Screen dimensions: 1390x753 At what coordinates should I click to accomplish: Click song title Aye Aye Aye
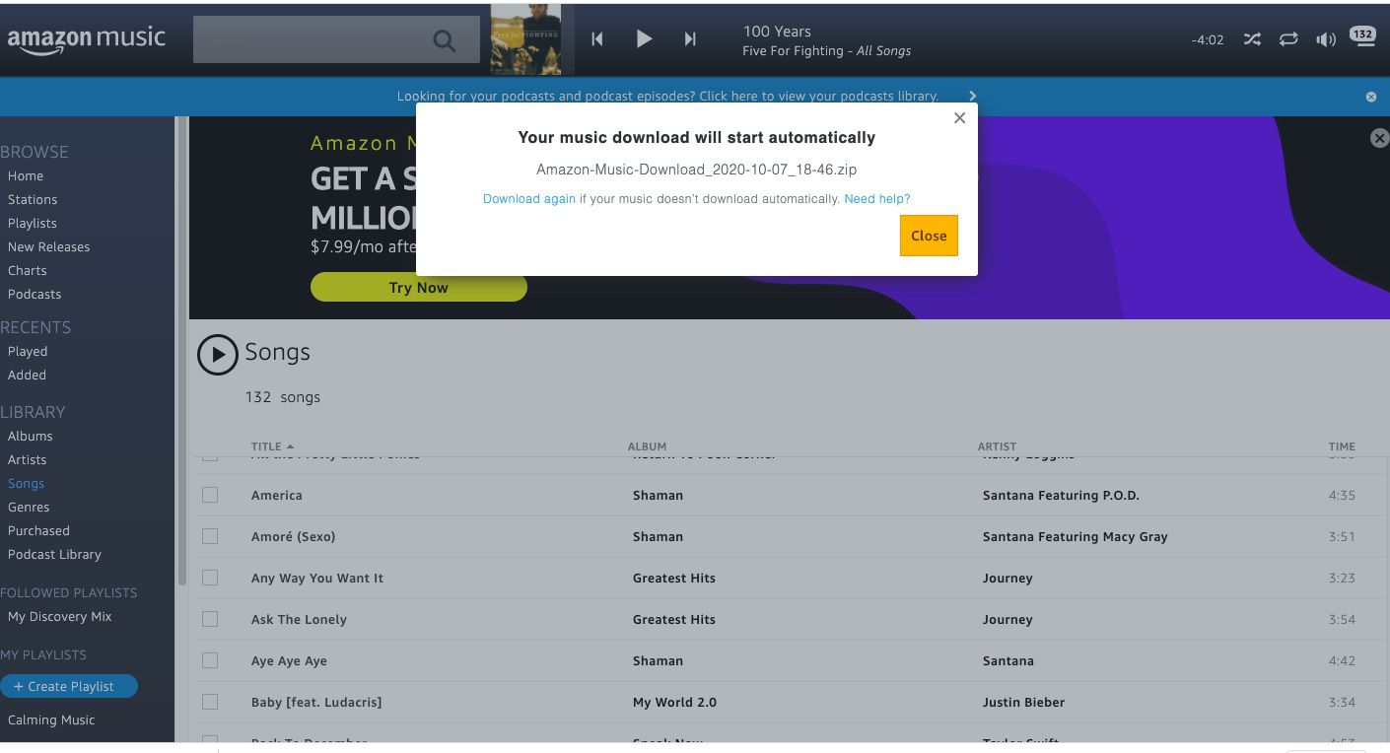pyautogui.click(x=289, y=660)
